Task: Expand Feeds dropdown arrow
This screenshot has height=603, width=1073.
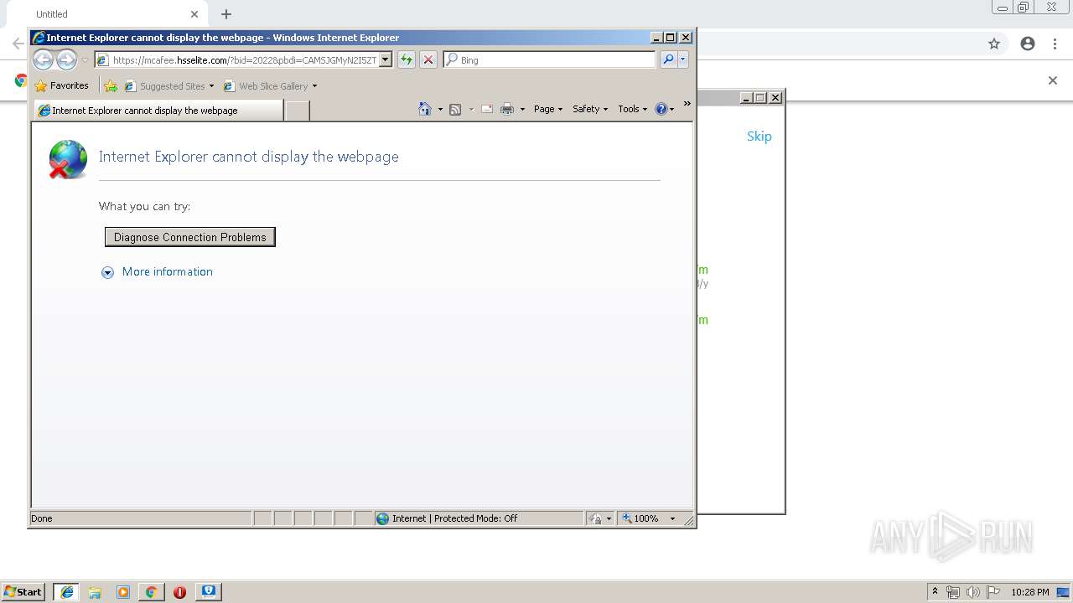Action: click(471, 110)
